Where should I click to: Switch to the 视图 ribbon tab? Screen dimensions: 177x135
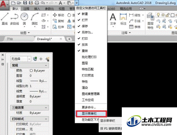(x=62, y=9)
